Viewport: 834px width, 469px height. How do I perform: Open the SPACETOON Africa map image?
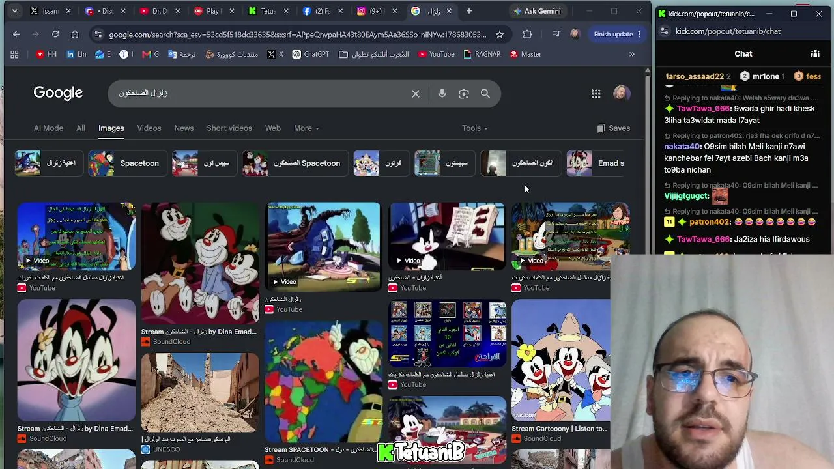[x=323, y=381]
